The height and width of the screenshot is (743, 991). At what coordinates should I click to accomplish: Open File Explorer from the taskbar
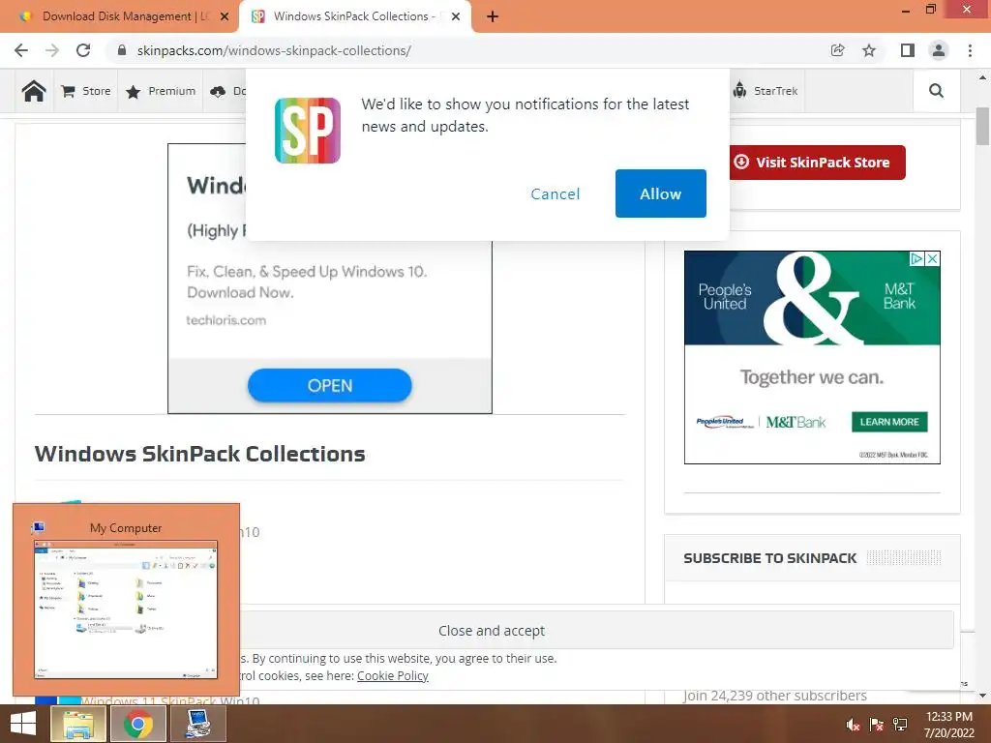(x=77, y=724)
